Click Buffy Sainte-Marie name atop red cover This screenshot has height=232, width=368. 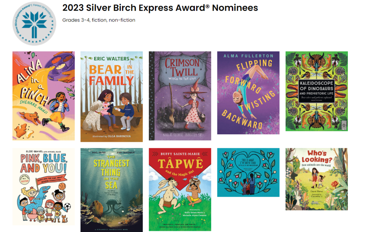180,153
